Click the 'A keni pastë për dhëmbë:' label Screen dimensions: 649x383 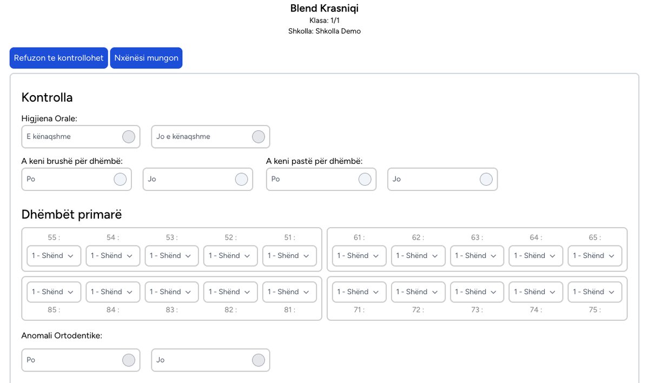(314, 161)
